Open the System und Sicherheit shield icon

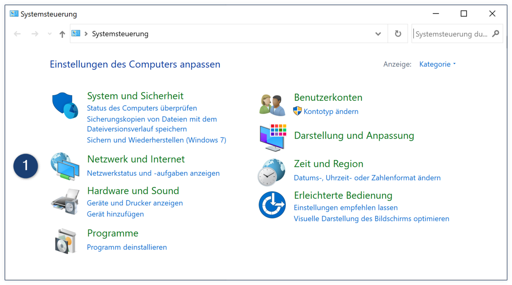point(65,106)
